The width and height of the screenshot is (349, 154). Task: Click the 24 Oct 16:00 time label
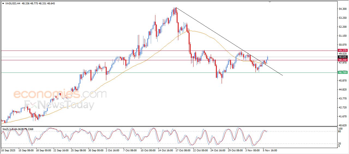(x=218, y=150)
